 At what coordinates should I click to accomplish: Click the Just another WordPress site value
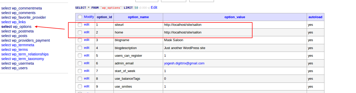coord(185,48)
